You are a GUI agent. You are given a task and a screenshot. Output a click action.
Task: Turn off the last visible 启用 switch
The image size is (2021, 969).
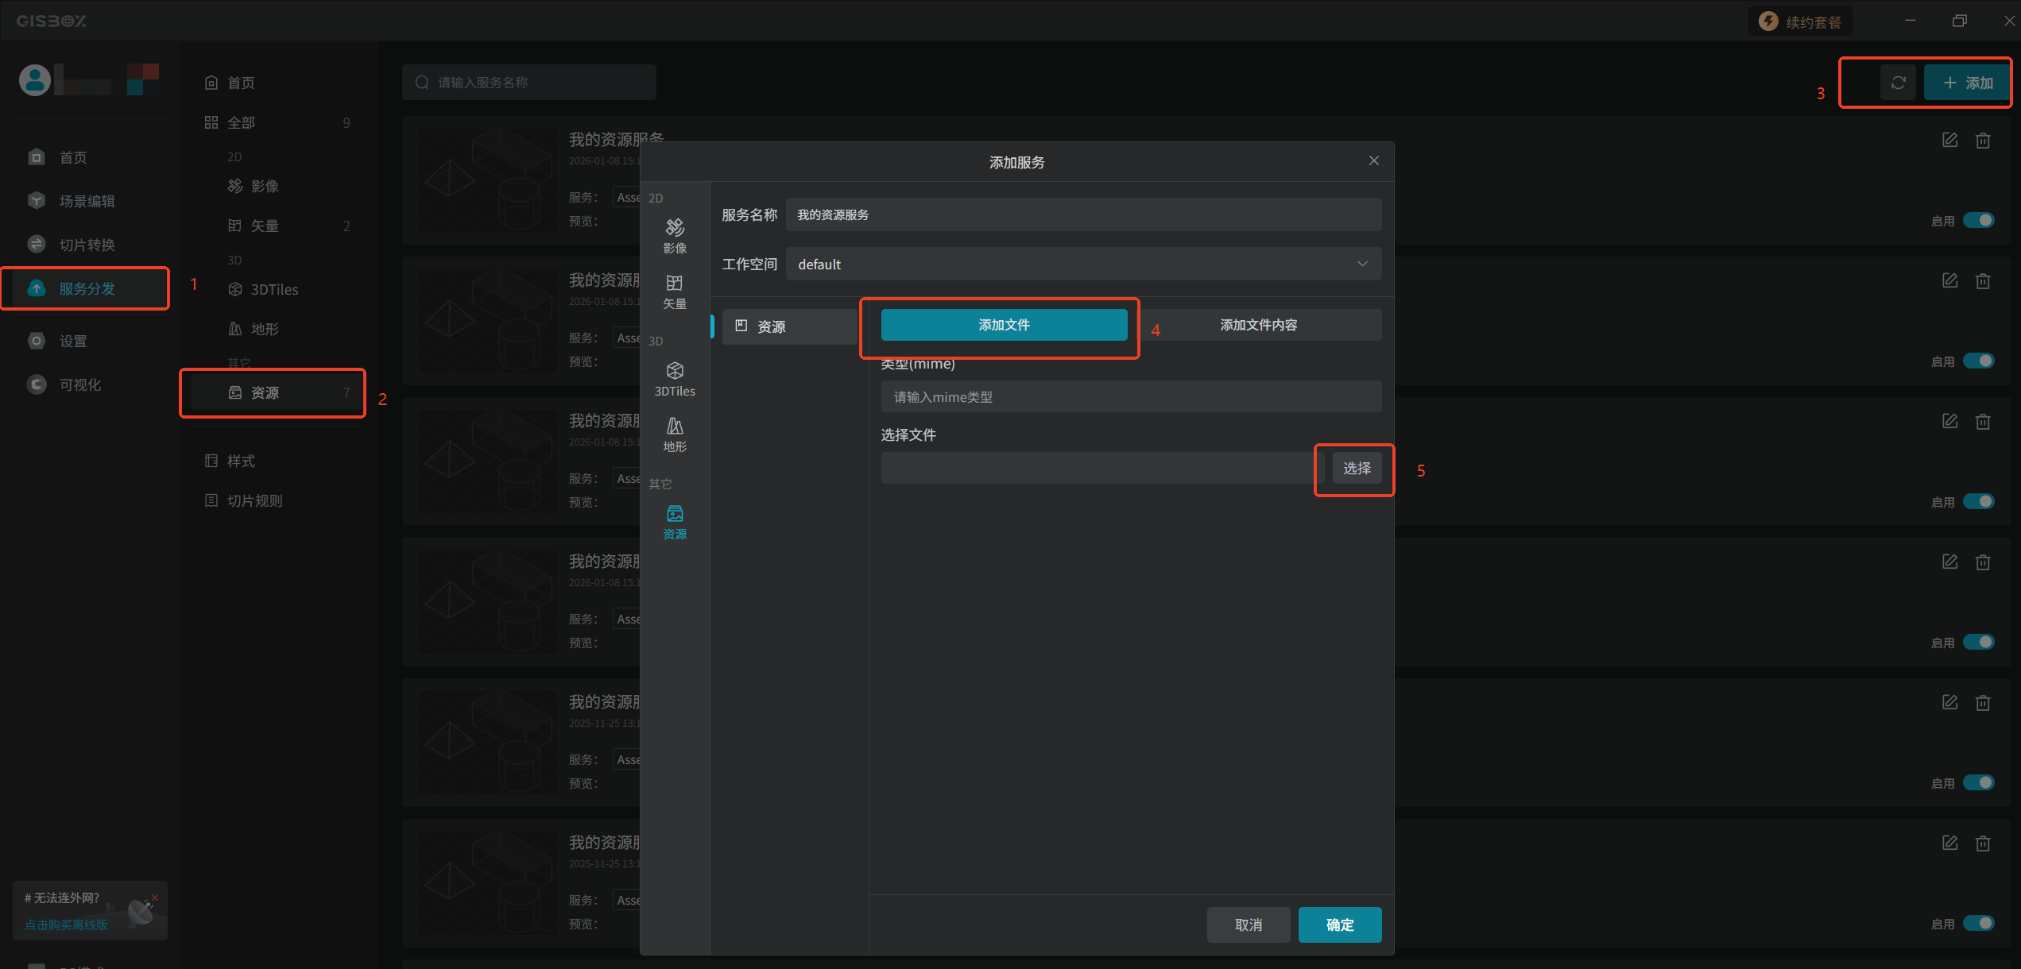1978,923
